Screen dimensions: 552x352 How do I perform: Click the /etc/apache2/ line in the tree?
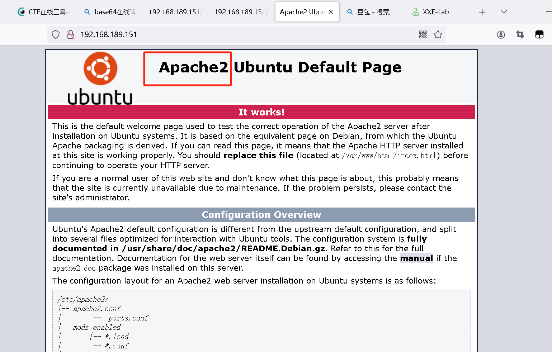[83, 299]
